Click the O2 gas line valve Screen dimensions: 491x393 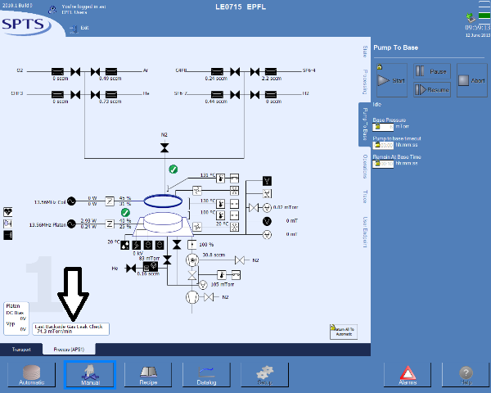pyautogui.click(x=76, y=71)
